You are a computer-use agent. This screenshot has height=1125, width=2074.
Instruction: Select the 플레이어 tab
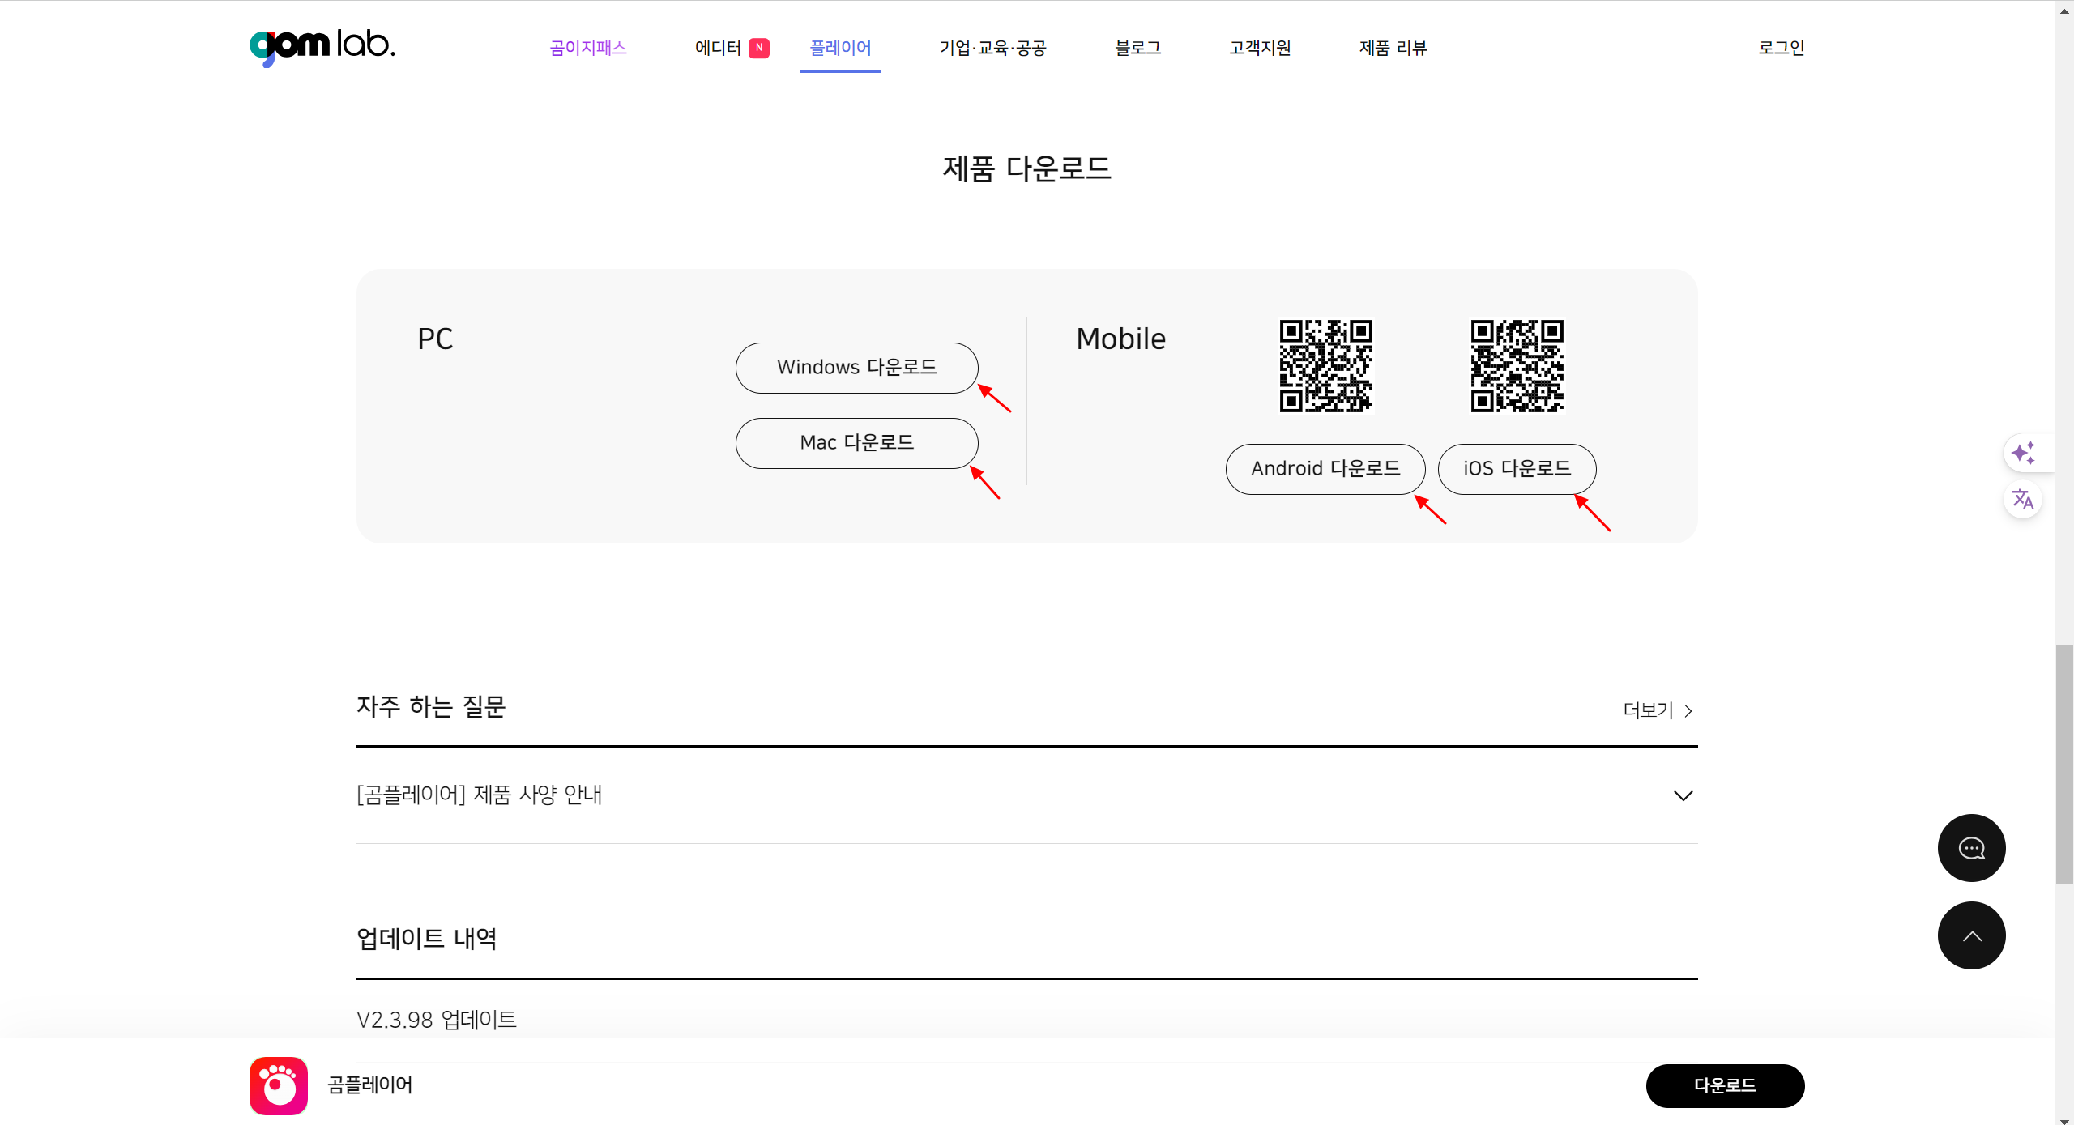pyautogui.click(x=840, y=48)
